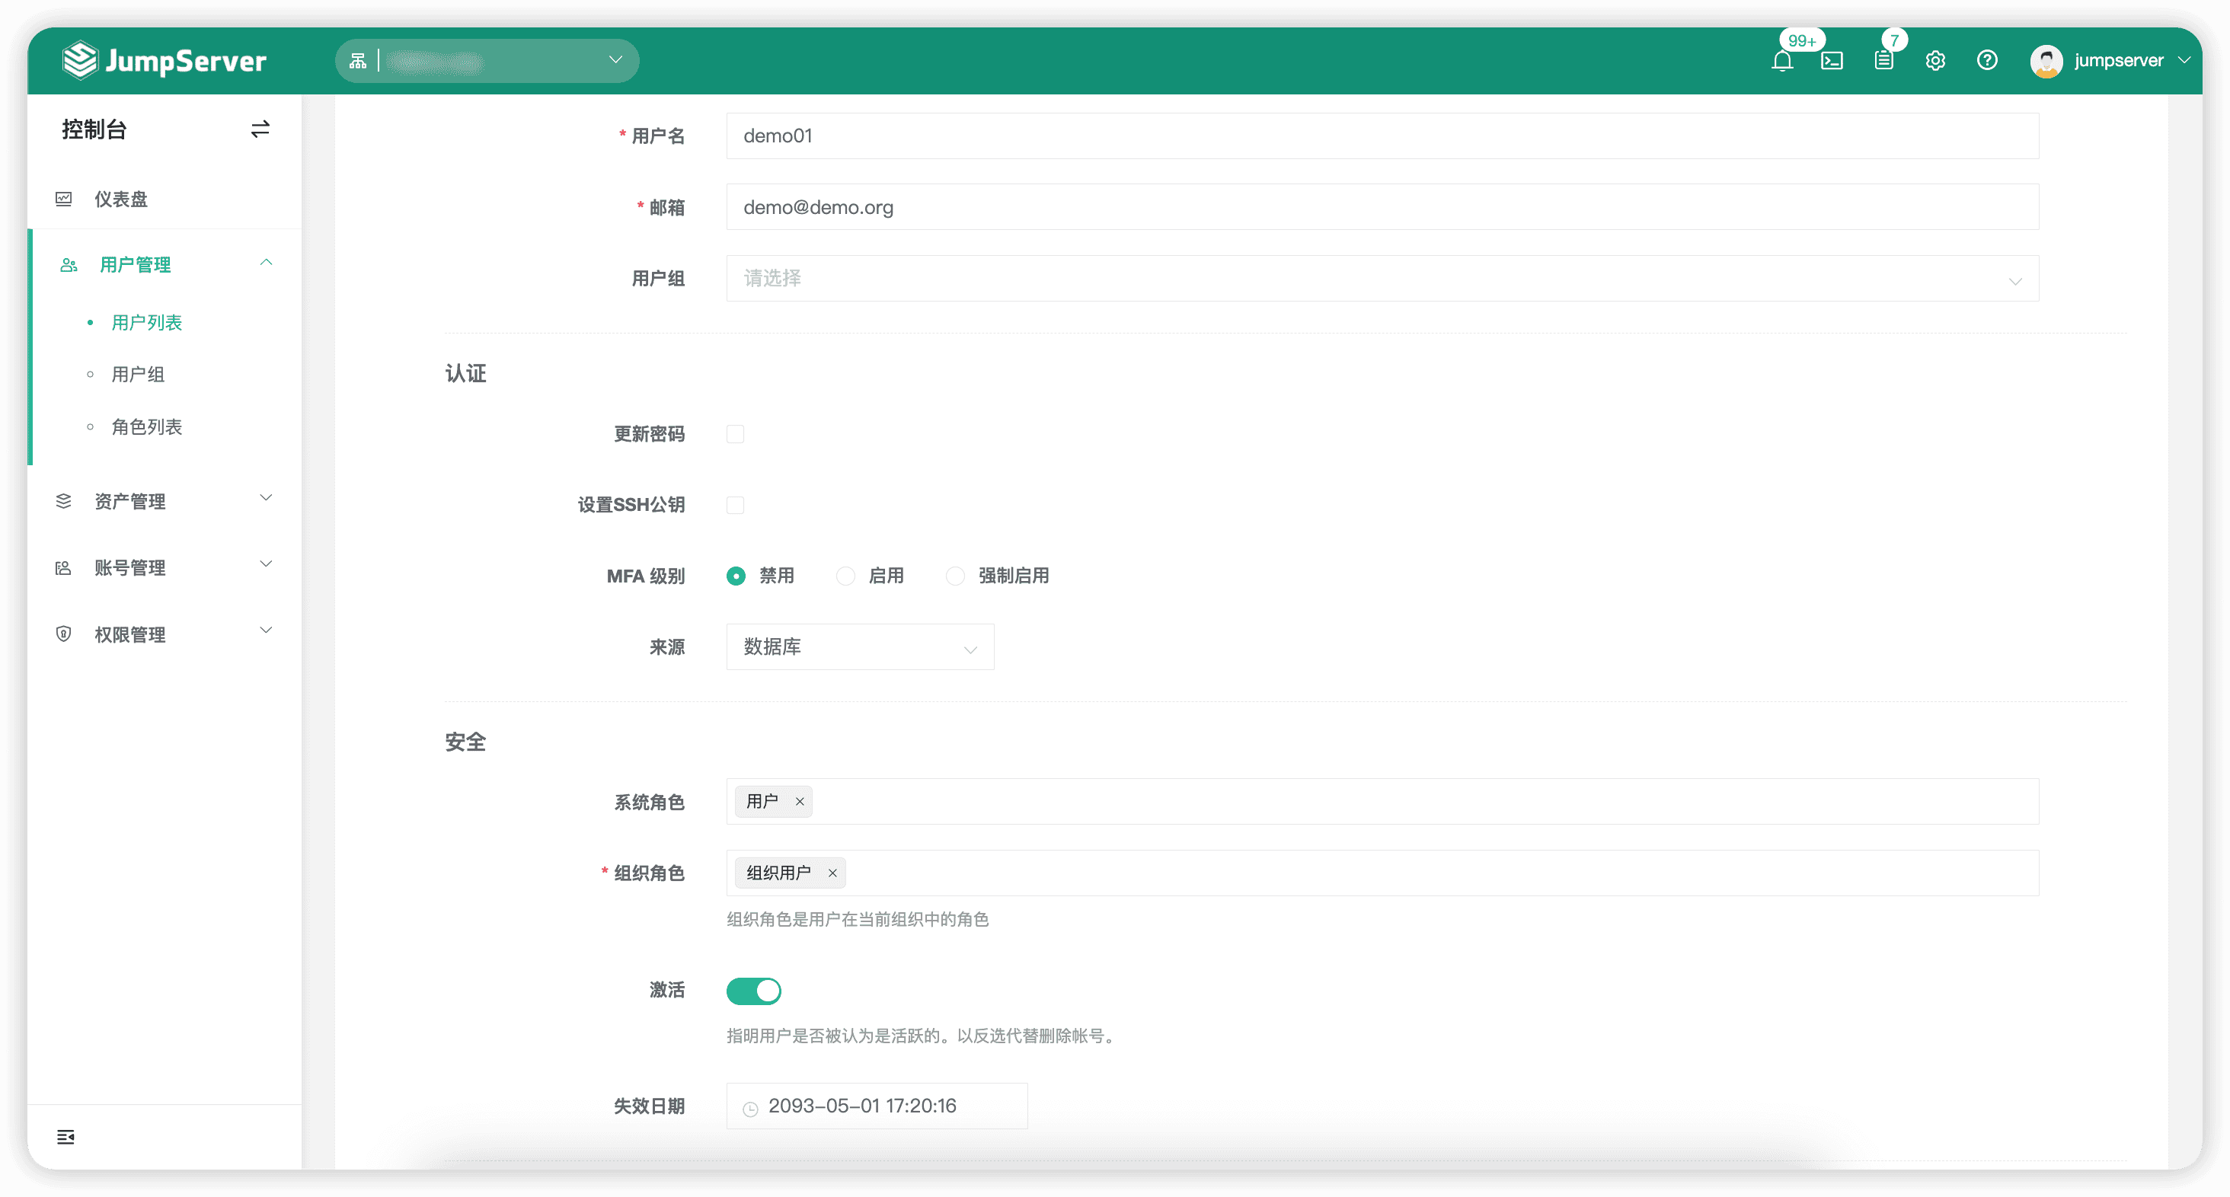Check the 更新密码 checkbox
Viewport: 2230px width, 1197px height.
(x=735, y=433)
